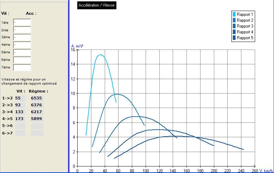The height and width of the screenshot is (173, 274).
Task: Click the 3->4 regime value 6217
Action: pyautogui.click(x=36, y=112)
